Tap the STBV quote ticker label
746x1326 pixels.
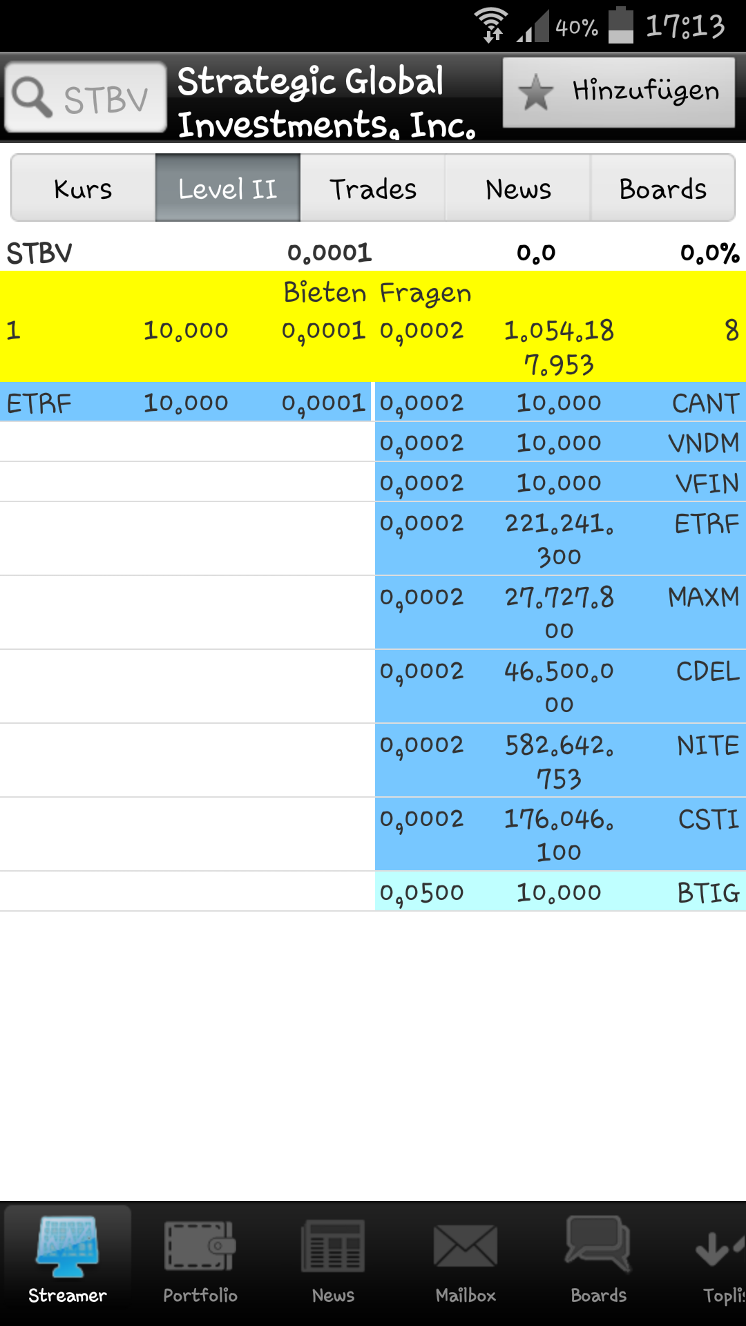pos(39,253)
